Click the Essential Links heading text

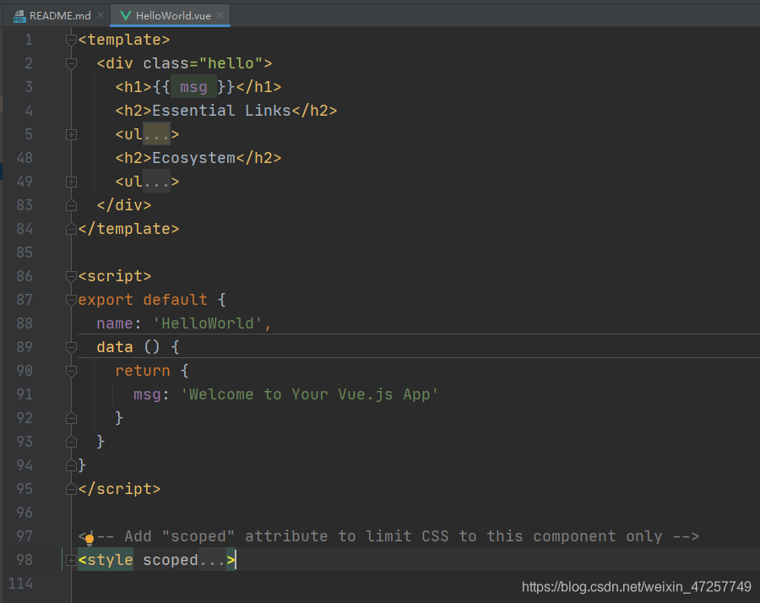(221, 111)
